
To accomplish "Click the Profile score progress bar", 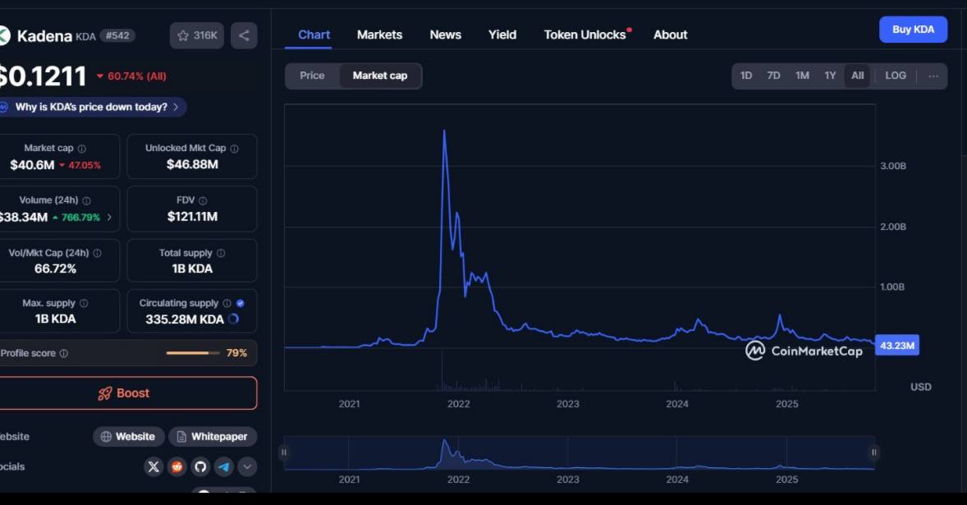I will click(x=192, y=353).
